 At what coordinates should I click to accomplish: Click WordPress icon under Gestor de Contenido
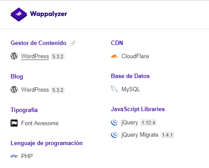[14, 56]
